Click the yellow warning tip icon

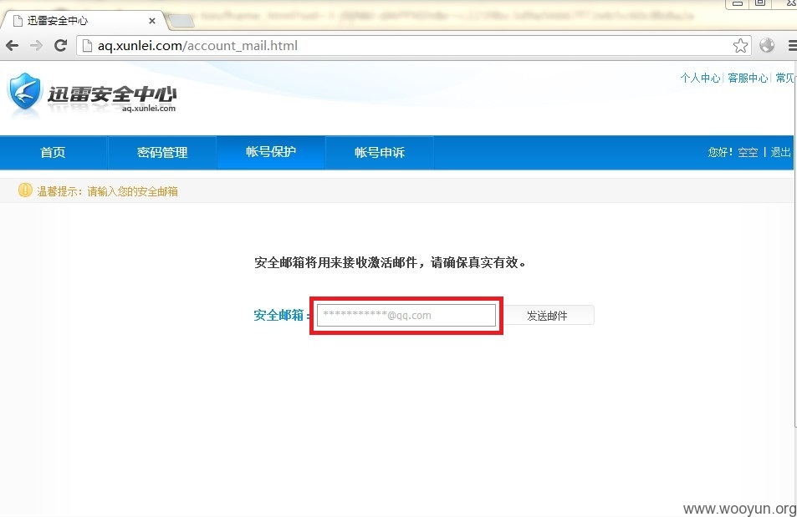tap(25, 190)
